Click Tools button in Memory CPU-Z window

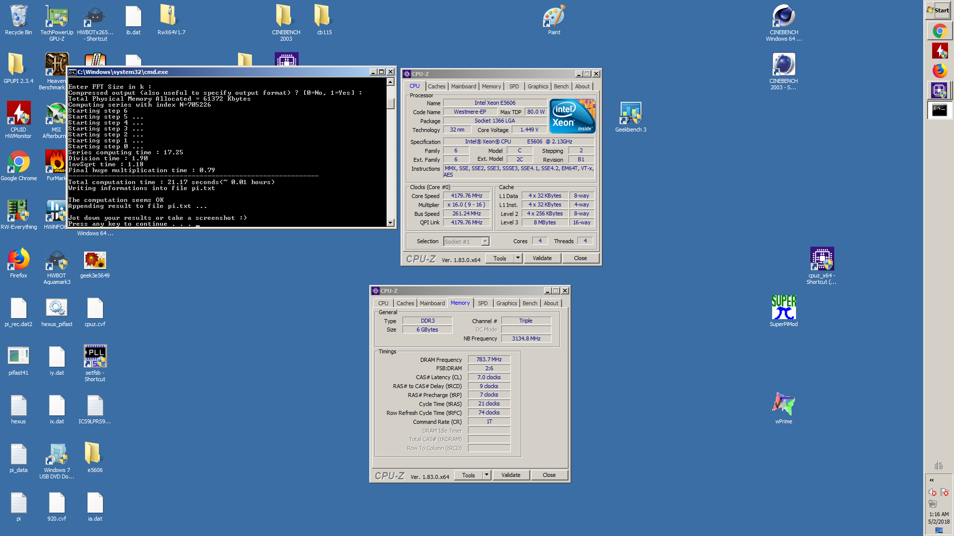pos(469,475)
